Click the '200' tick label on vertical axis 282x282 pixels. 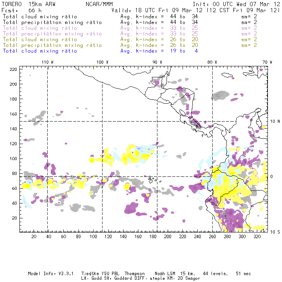click(x=13, y=84)
